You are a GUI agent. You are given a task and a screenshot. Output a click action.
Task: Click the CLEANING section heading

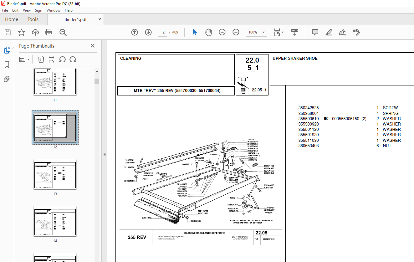point(131,58)
